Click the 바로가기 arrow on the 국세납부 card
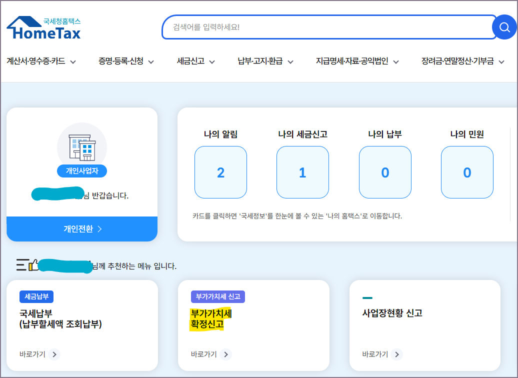Screen dimensions: 518x378 point(55,354)
